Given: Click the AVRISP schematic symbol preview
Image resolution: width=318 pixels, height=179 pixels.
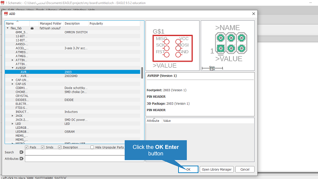Looking at the screenshot, I should [x=172, y=46].
